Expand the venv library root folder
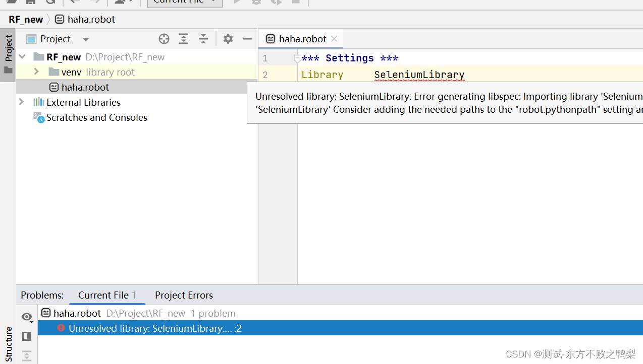 [35, 71]
